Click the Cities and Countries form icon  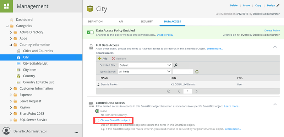click(x=18, y=51)
